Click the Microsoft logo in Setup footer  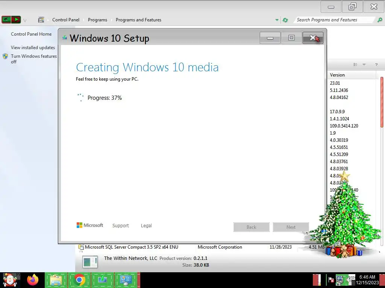(x=89, y=225)
